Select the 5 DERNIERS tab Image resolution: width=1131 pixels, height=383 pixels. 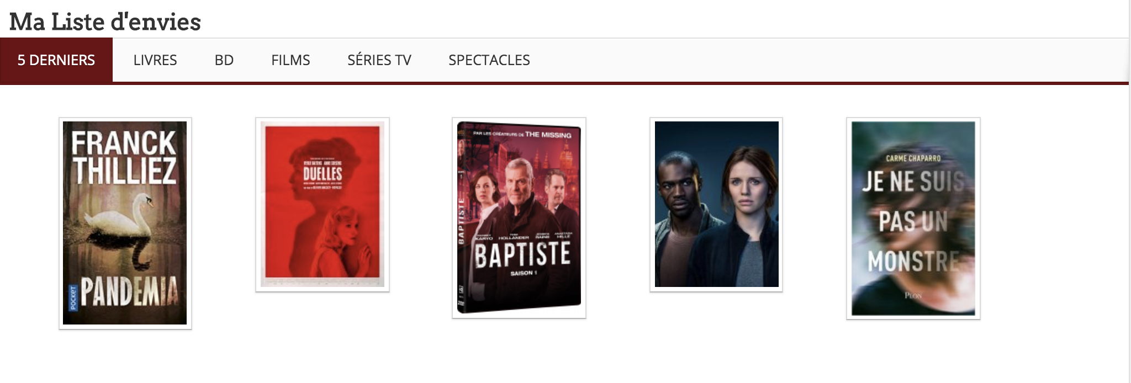[56, 60]
